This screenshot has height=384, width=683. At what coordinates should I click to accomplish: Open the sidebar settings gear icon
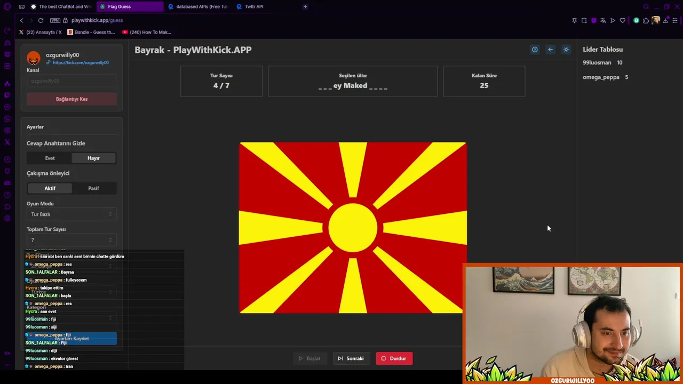[7, 218]
